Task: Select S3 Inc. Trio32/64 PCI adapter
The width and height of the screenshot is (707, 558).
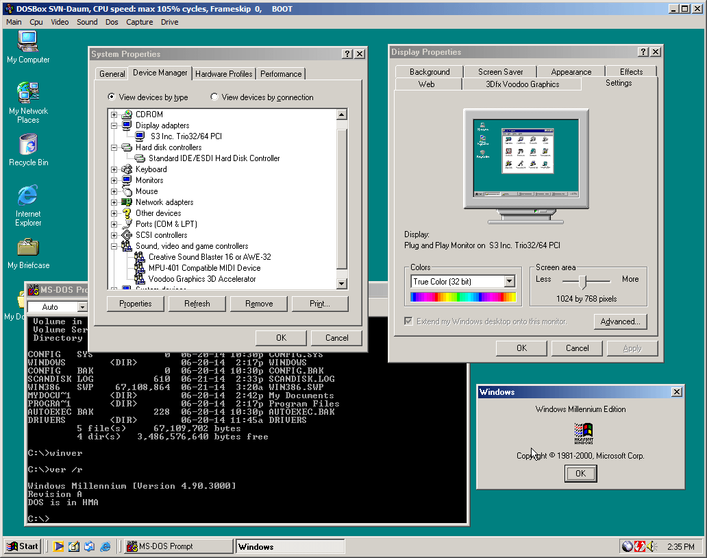Action: coord(186,136)
